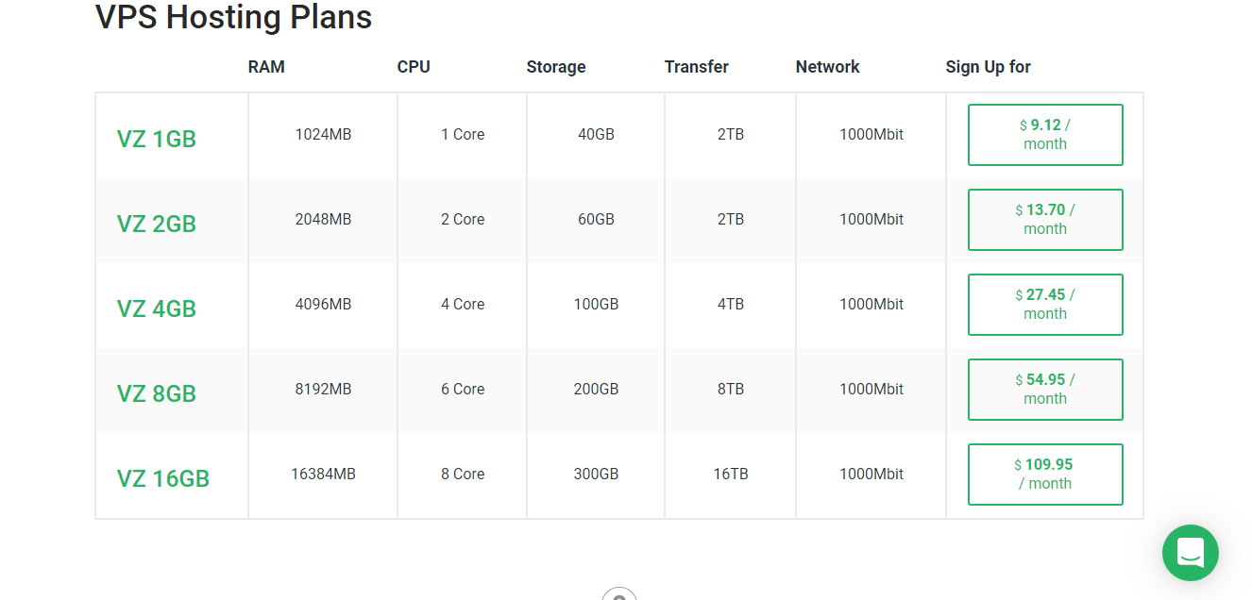Click the RAM column header
The width and height of the screenshot is (1252, 600).
[266, 67]
